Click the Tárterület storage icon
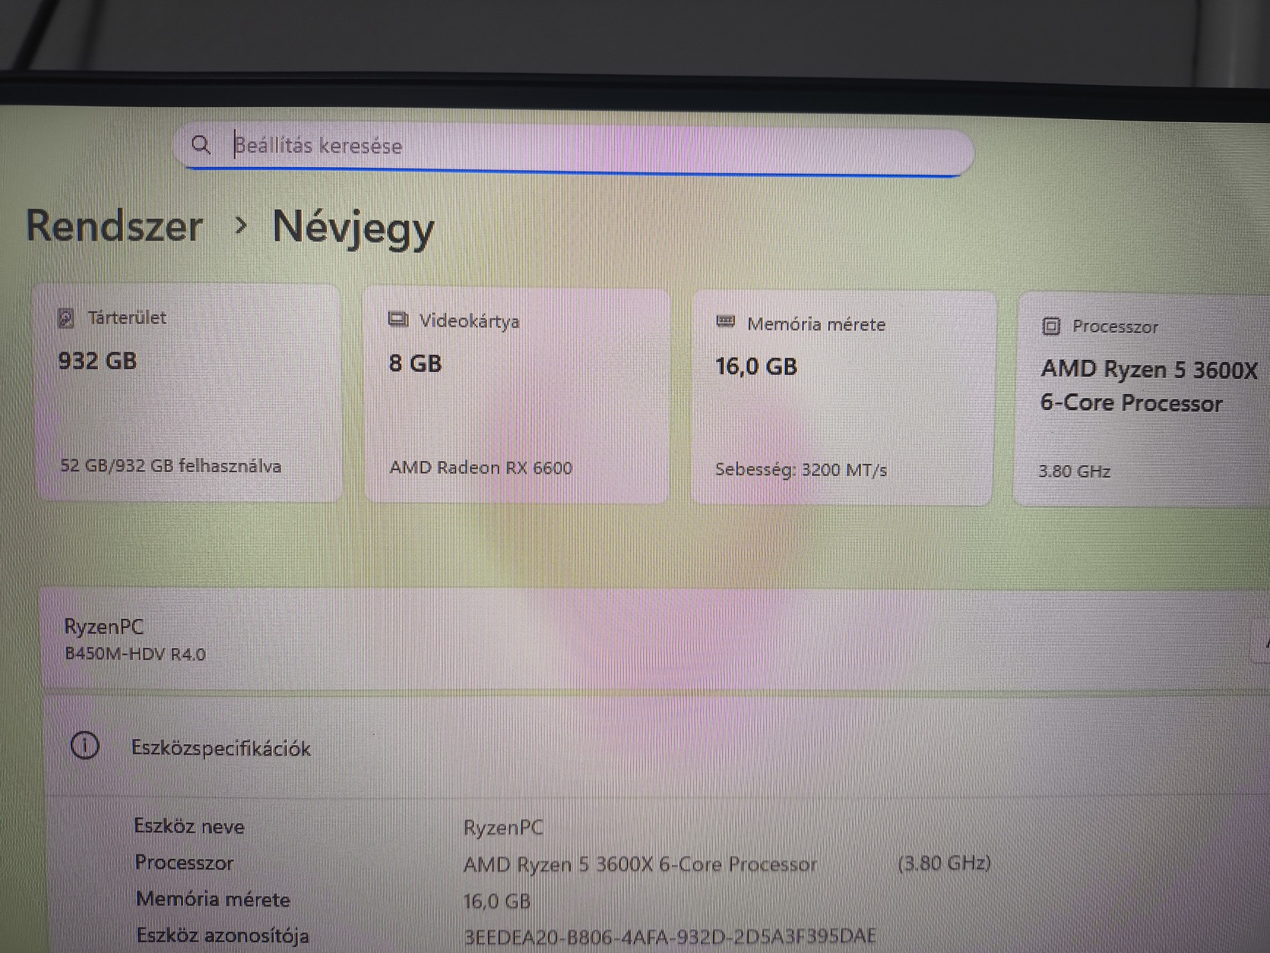Image resolution: width=1270 pixels, height=953 pixels. pyautogui.click(x=66, y=318)
